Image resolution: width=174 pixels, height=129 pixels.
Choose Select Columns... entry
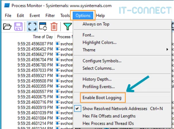122,68
